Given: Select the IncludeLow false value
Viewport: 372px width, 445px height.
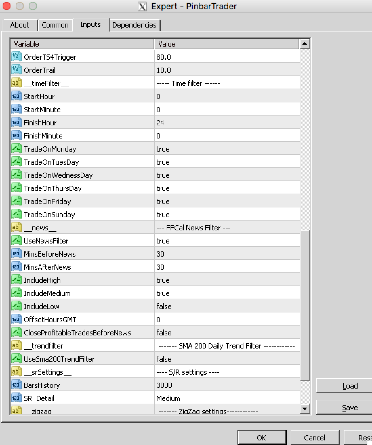Looking at the screenshot, I should (x=164, y=307).
